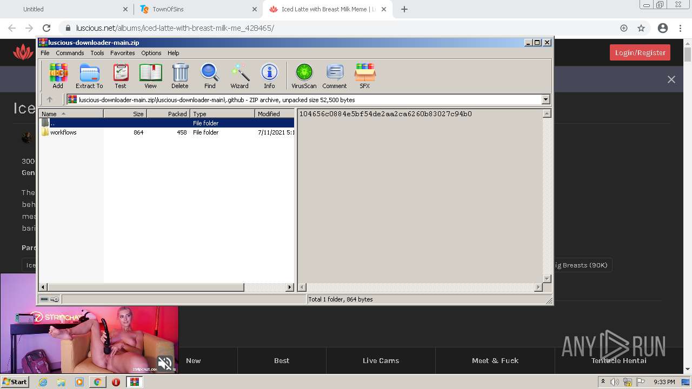The image size is (692, 389).
Task: Open the Chrome profile icon
Action: pyautogui.click(x=663, y=28)
